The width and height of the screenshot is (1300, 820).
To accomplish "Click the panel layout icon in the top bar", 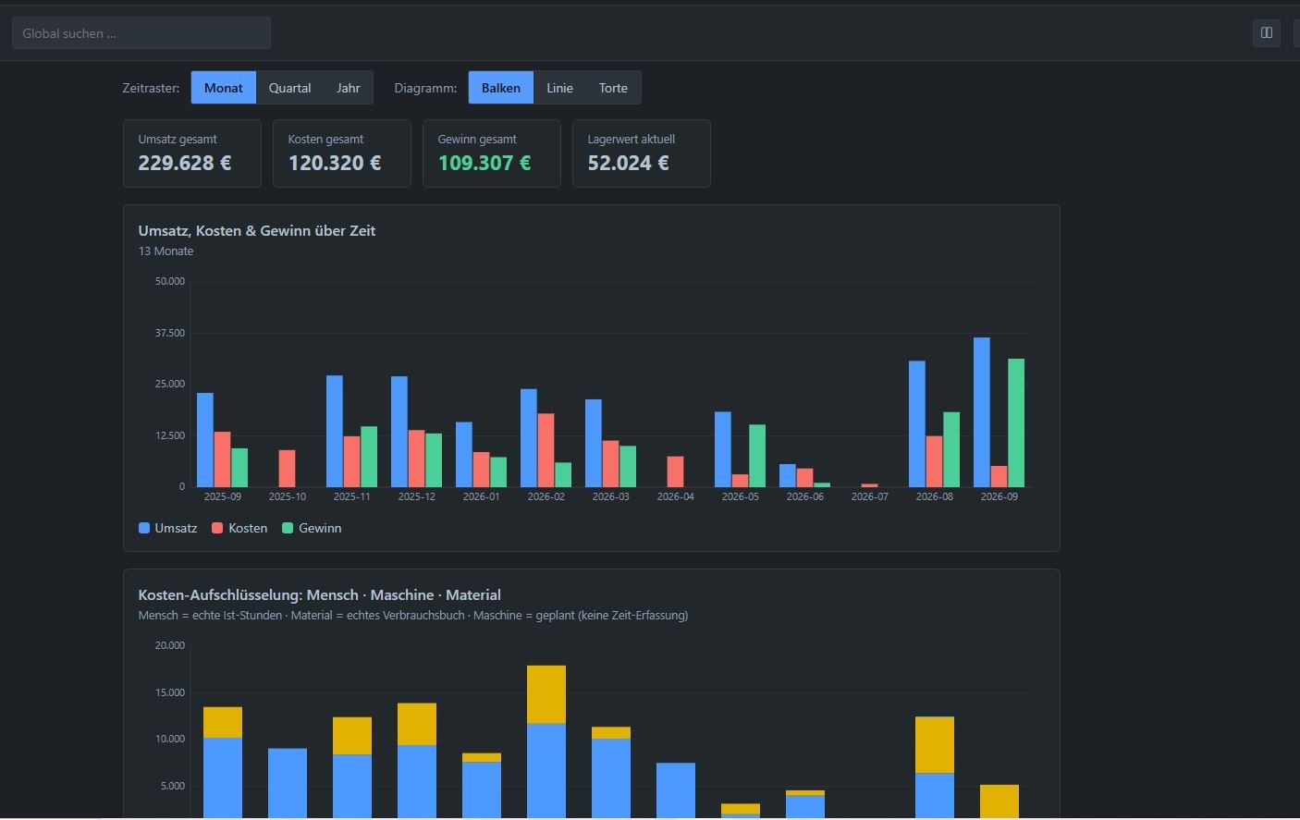I will [x=1266, y=33].
